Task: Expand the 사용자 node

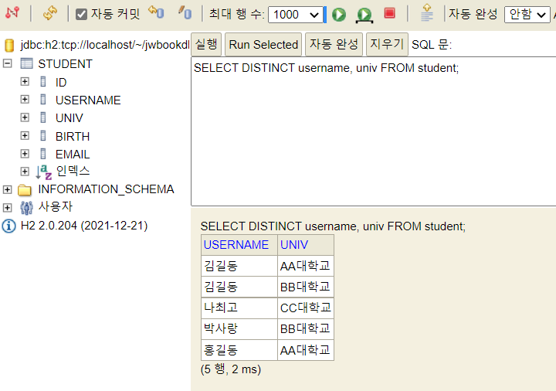Action: pos(7,208)
